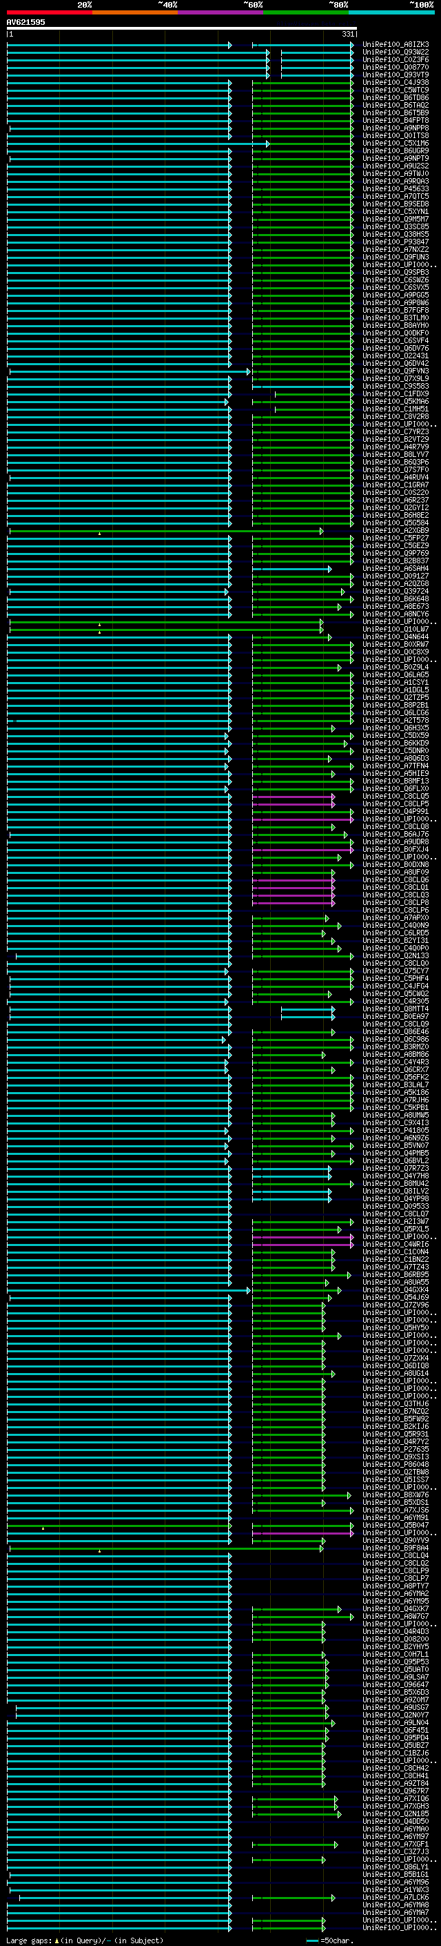Image resolution: width=441 pixels, height=1946 pixels.
Task: Click the hit label UniRef100_Q6F451
Action: pyautogui.click(x=396, y=1730)
